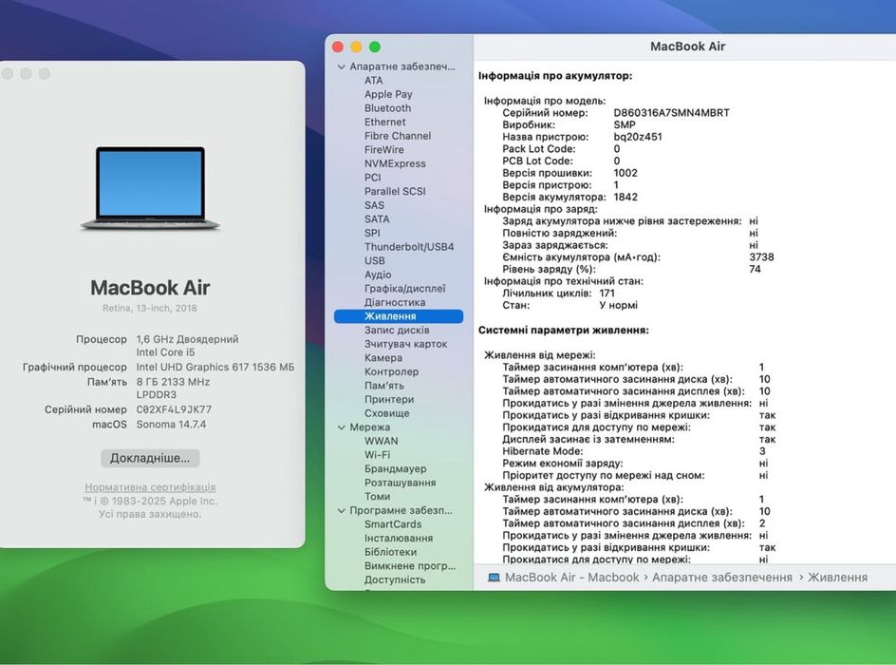Open Розташування in the sidebar
896x665 pixels.
400,483
